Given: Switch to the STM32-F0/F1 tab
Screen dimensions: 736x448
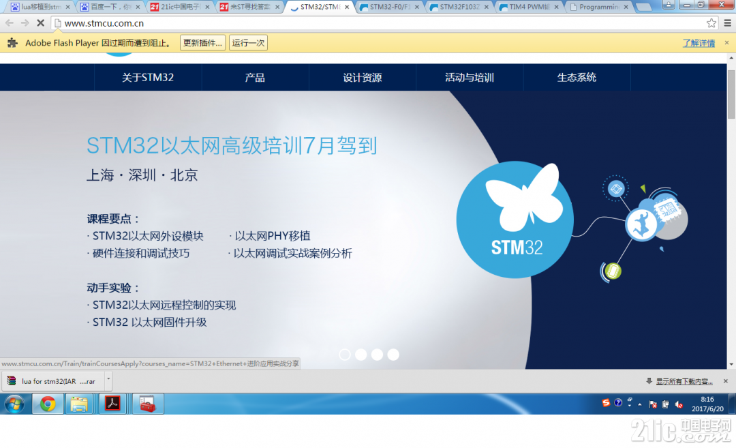Looking at the screenshot, I should point(390,7).
